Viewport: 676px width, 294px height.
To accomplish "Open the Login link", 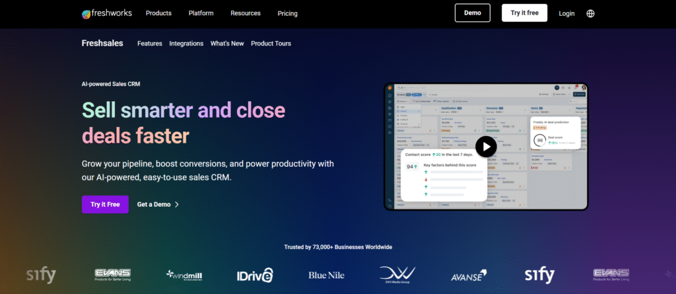I will 566,13.
